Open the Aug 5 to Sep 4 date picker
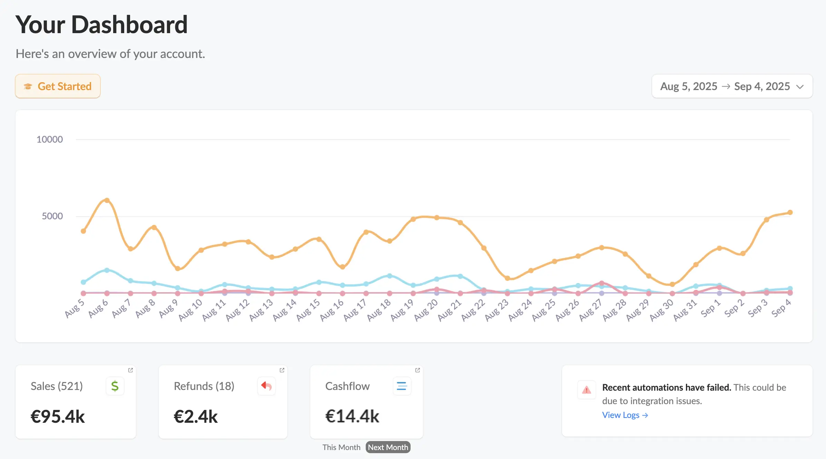Screen dimensions: 826x459 [x=725, y=86]
